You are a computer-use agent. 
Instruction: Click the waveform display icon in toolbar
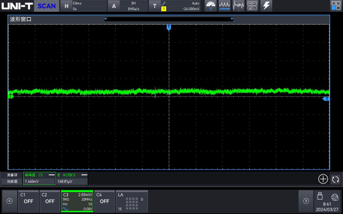click(225, 6)
